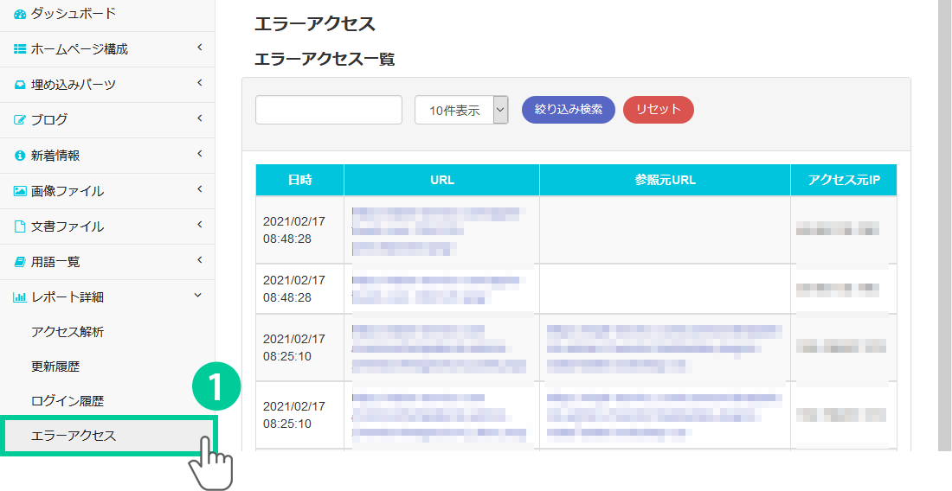Focus the search text input field
952x491 pixels.
click(329, 110)
